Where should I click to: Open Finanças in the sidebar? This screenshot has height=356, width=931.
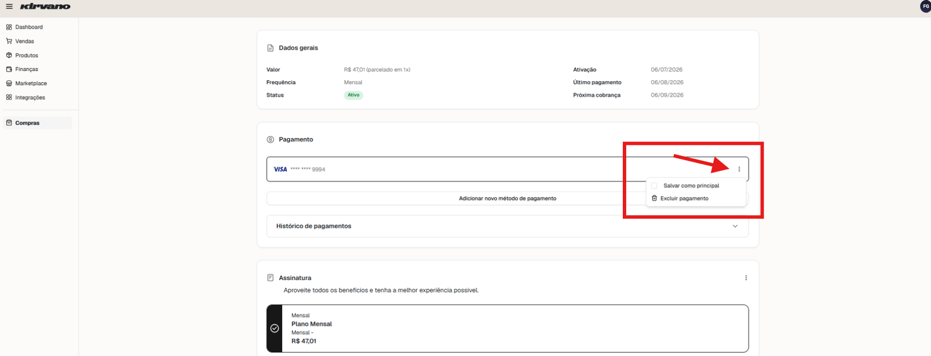tap(27, 69)
